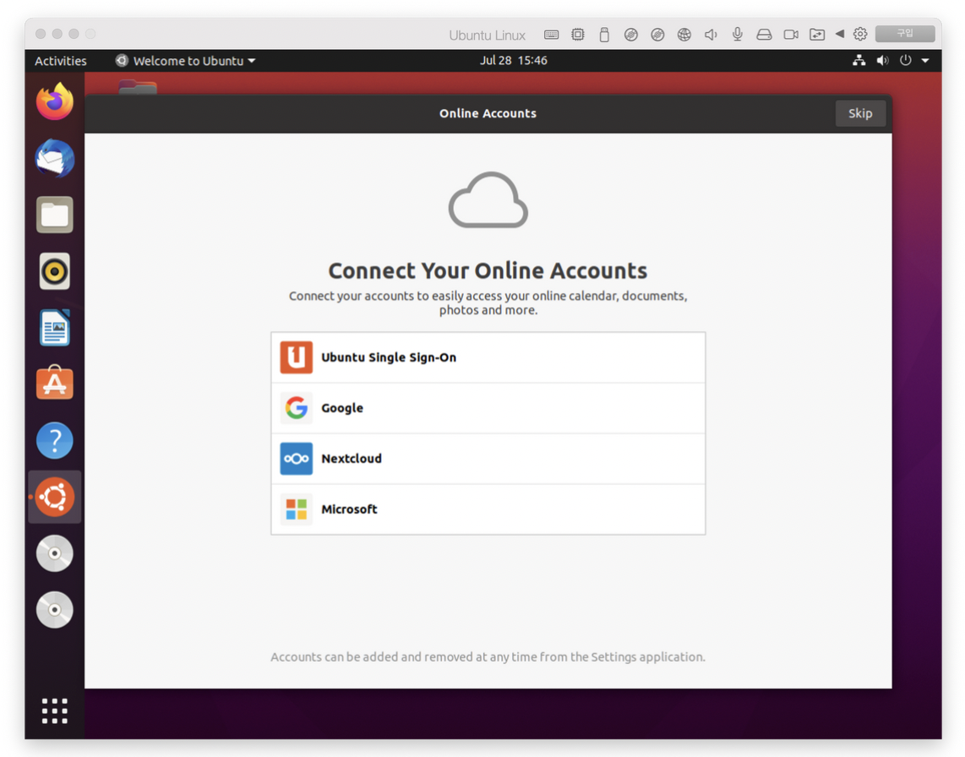Open the Files manager dock icon

[55, 215]
